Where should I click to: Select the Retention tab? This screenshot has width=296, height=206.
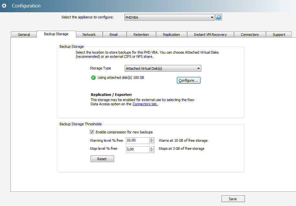(x=141, y=35)
